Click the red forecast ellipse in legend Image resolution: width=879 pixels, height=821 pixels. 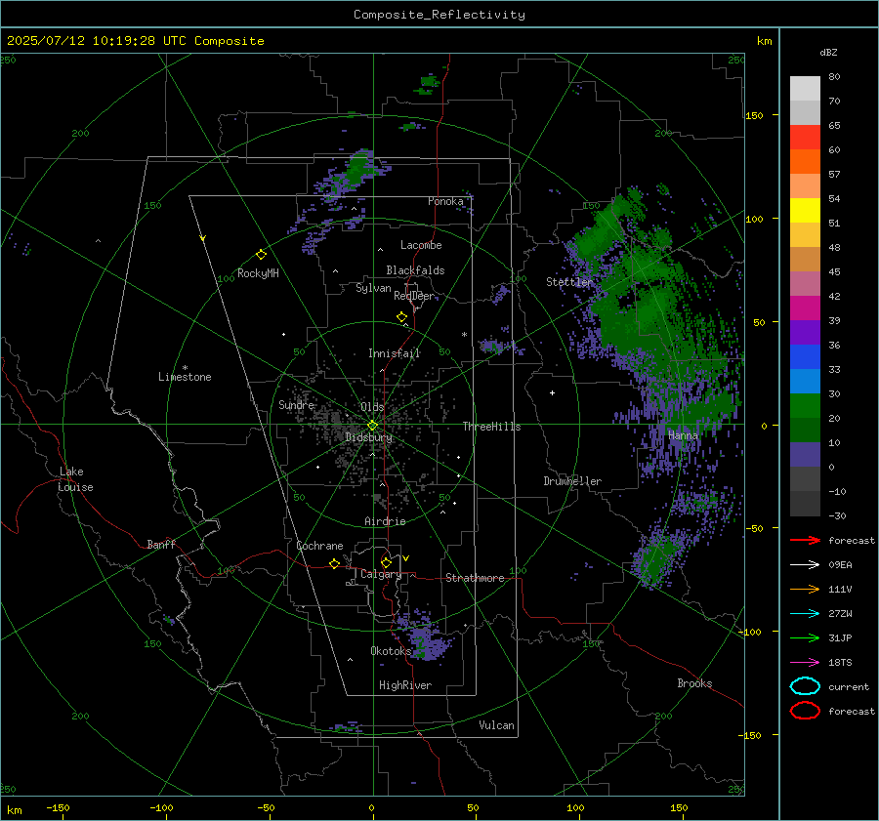[805, 711]
